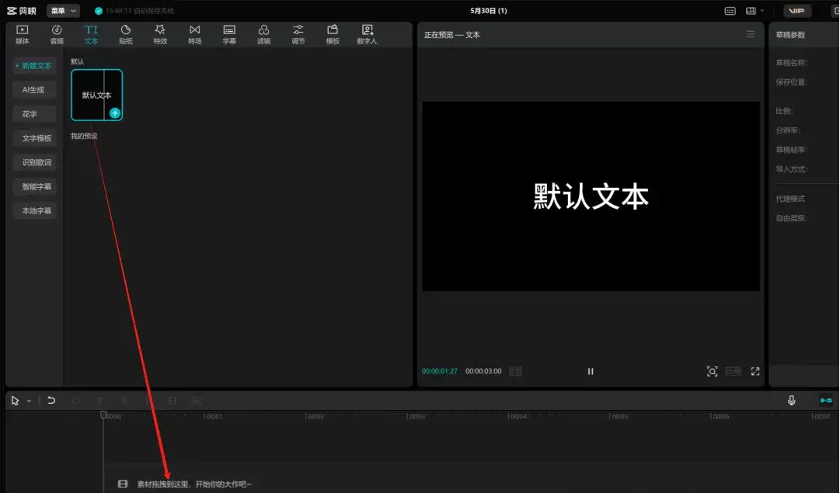The image size is (840, 493).
Task: Open the keyboard shortcuts icon in title bar
Action: tap(730, 11)
